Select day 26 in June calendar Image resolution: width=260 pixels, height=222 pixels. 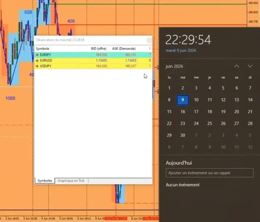[223, 123]
